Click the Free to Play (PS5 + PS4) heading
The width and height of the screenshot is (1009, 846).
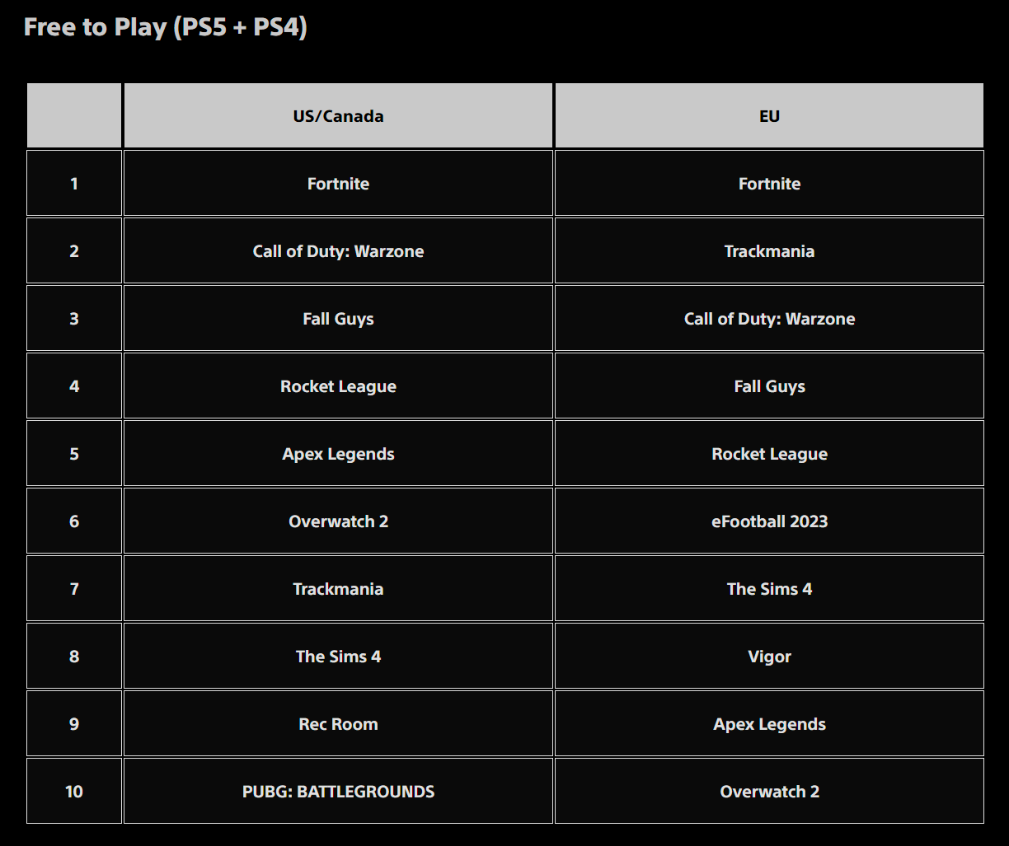[x=165, y=27]
